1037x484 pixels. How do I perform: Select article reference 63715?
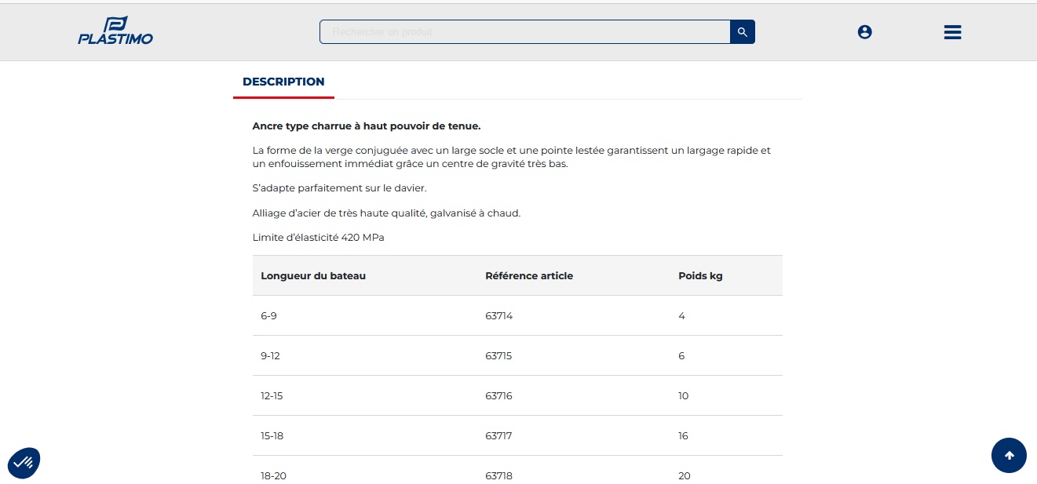(x=498, y=356)
